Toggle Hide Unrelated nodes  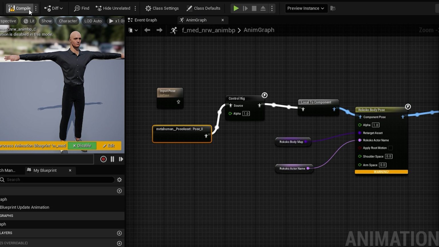point(113,8)
